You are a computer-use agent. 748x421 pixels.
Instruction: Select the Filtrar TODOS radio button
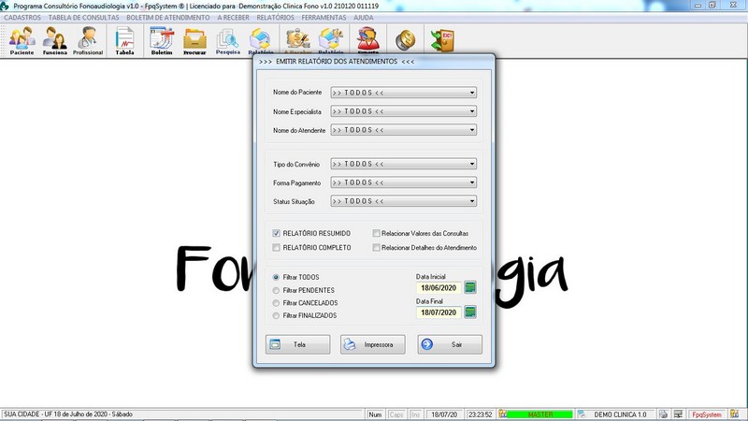(276, 277)
